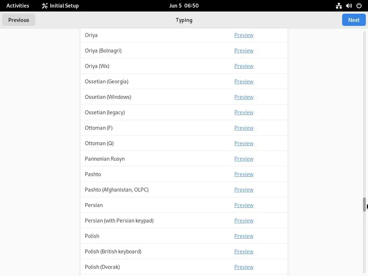The width and height of the screenshot is (368, 276).
Task: Select the Oriya (Bolnagri) layout
Action: 103,51
